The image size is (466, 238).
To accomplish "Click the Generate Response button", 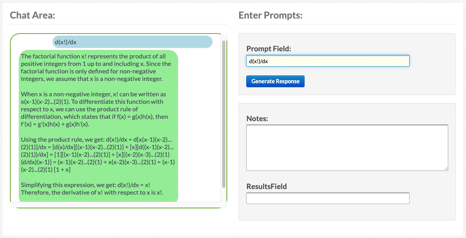I will tap(275, 81).
